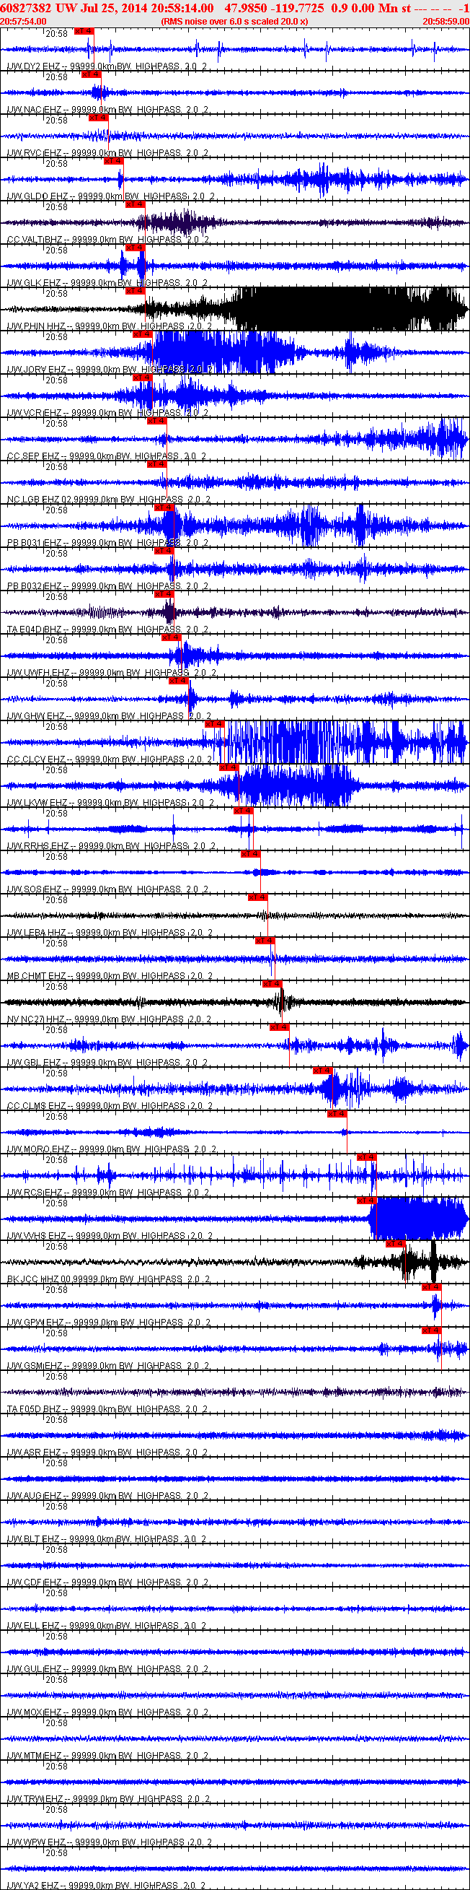Click the red pick flag on trace above NV.NC27
This screenshot has width=470, height=1890.
(272, 983)
